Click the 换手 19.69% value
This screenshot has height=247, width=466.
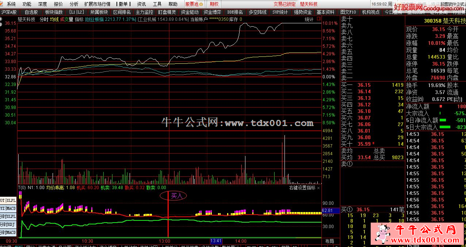tap(436, 86)
